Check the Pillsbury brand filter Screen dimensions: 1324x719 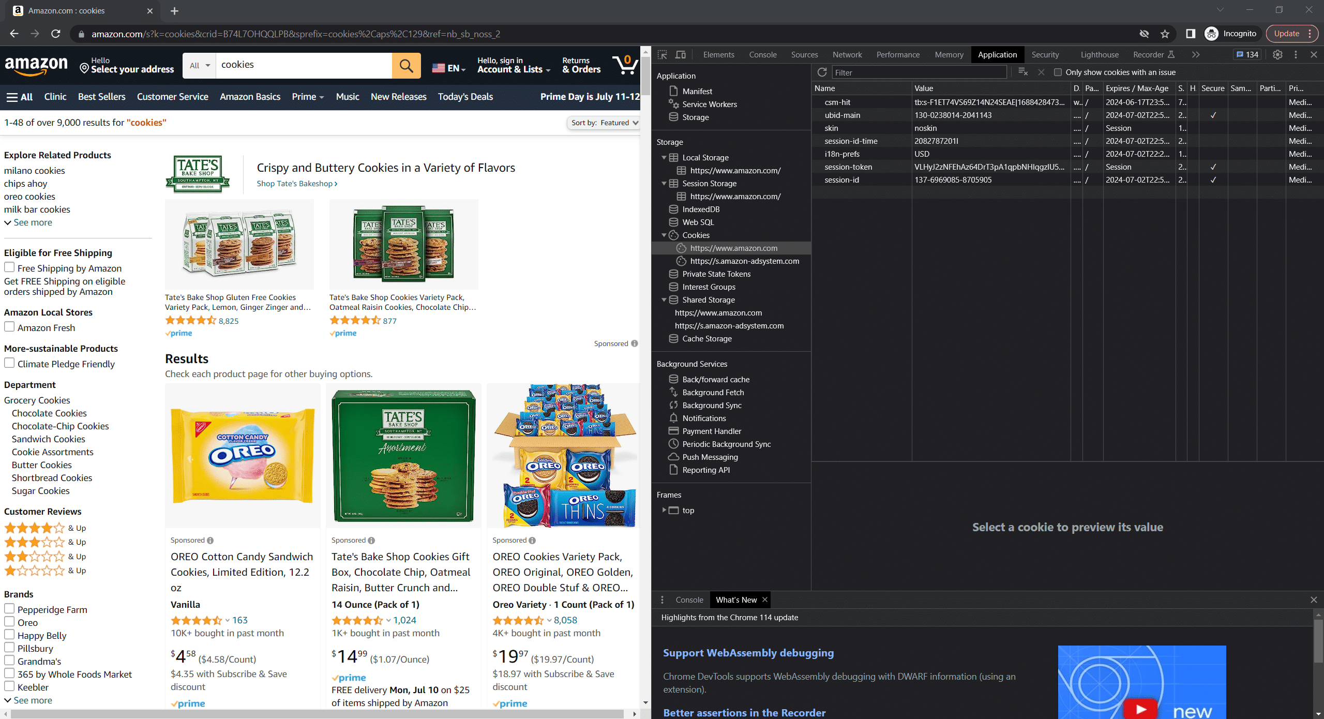(x=9, y=648)
